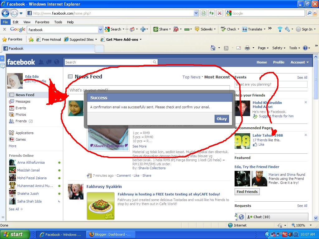This screenshot has height=239, width=319.
Task: Open the Page command bar menu
Action: [x=263, y=48]
